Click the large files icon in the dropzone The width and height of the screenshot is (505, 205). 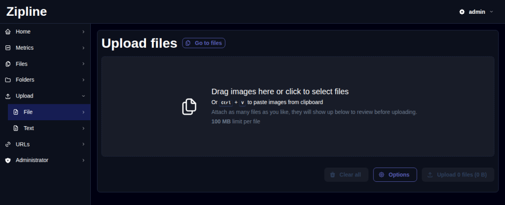[189, 107]
